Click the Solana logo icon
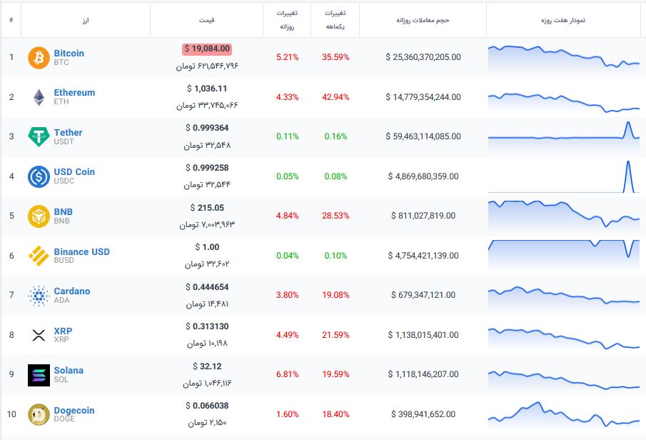 tap(39, 375)
